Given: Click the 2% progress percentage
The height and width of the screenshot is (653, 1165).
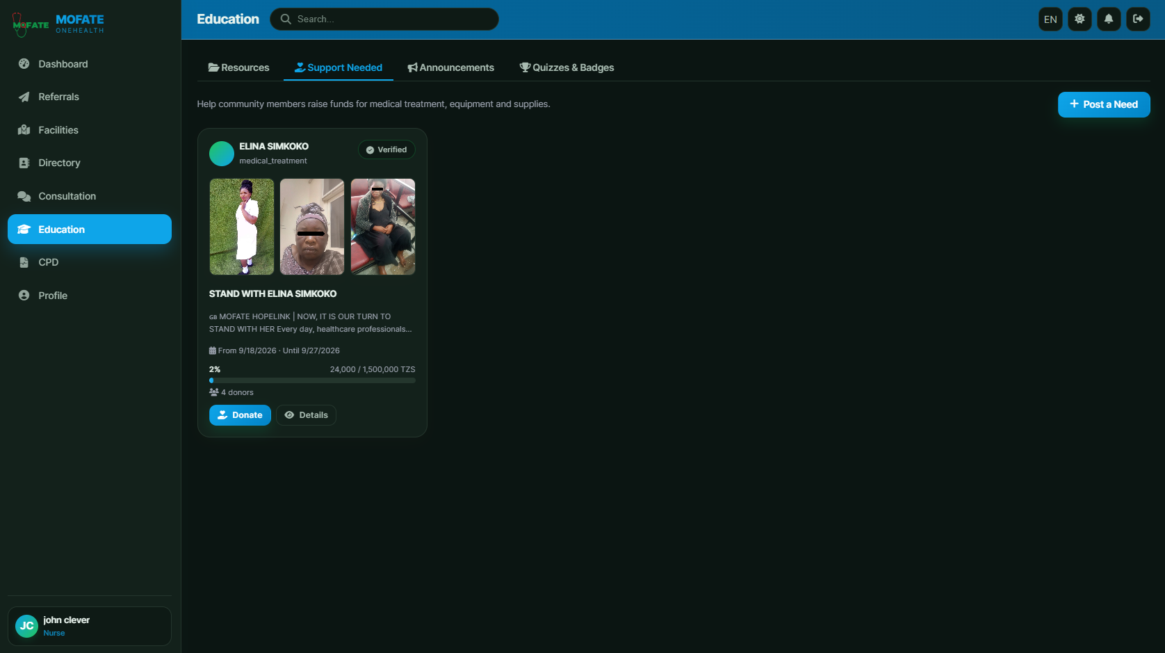Looking at the screenshot, I should [215, 369].
